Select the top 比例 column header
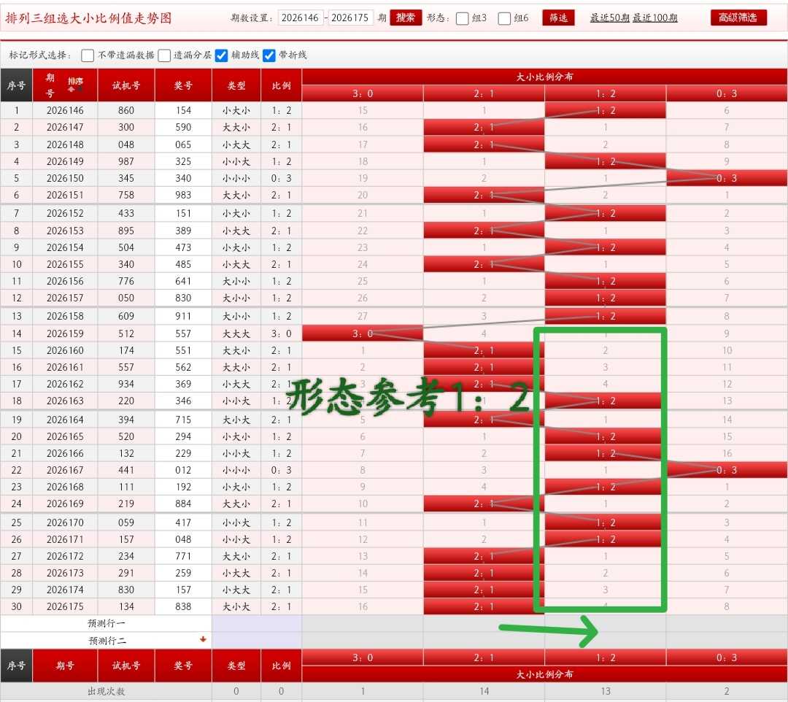788x702 pixels. 282,85
